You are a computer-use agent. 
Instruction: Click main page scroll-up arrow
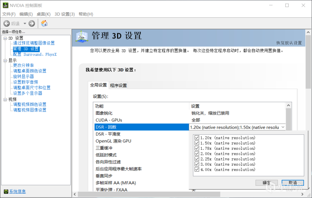[308, 32]
